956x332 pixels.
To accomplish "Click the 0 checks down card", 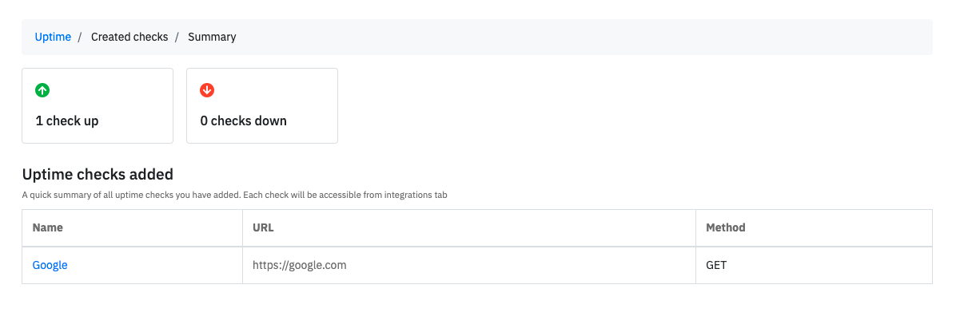I will (262, 105).
